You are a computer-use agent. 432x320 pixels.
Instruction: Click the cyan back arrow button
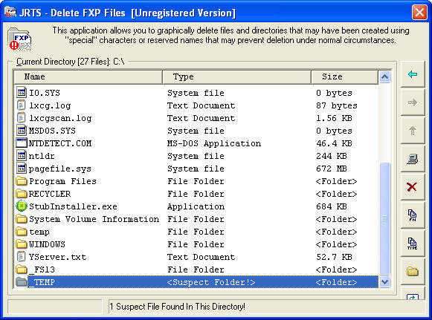tap(413, 74)
